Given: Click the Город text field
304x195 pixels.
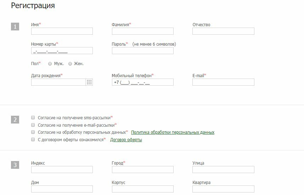Looking at the screenshot, I should [x=142, y=170].
